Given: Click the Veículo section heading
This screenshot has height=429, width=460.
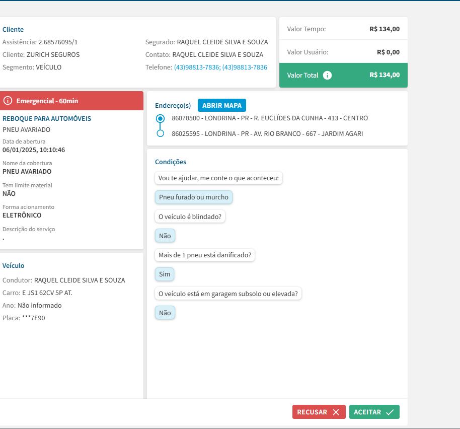Looking at the screenshot, I should [14, 265].
